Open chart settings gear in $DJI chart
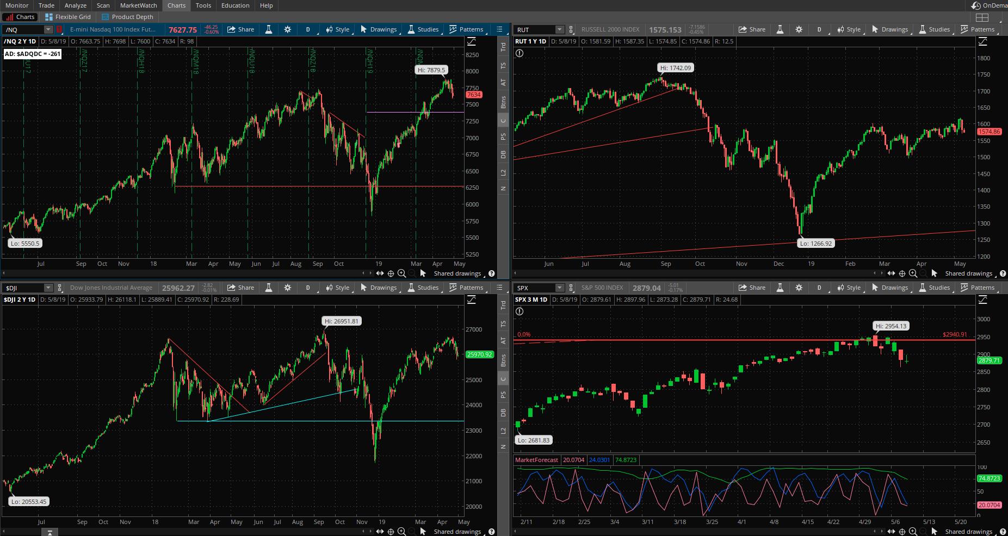Screen dimensions: 1008x536 pos(287,288)
